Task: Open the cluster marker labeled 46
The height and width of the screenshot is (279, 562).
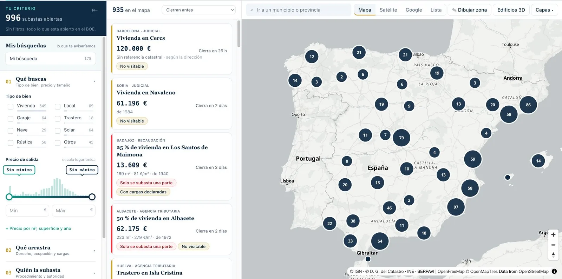Action: point(389,208)
